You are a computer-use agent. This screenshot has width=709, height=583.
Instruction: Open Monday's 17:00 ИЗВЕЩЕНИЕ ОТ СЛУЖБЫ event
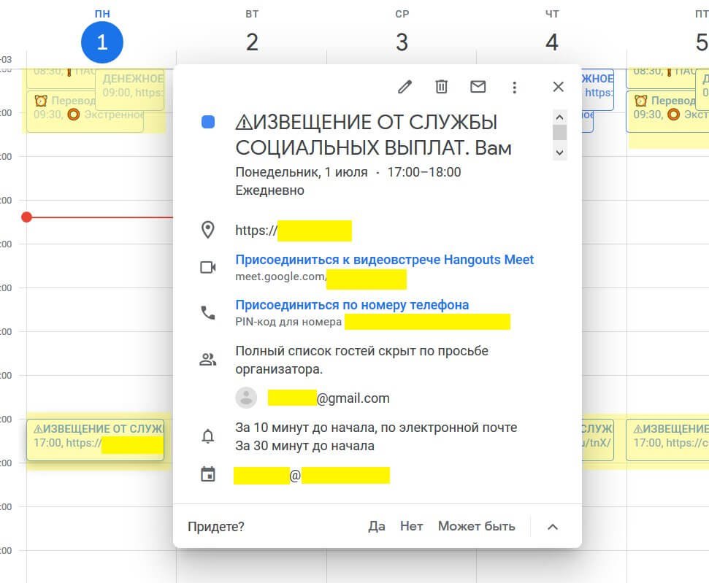(x=96, y=440)
